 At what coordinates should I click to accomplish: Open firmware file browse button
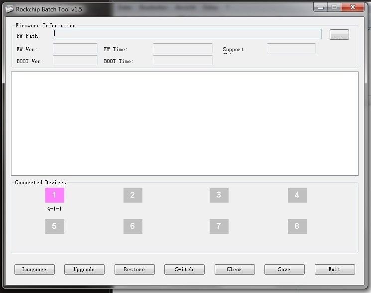tap(339, 35)
